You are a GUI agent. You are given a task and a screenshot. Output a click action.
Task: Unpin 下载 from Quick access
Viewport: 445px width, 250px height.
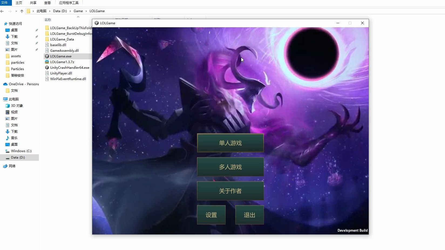pos(37,37)
